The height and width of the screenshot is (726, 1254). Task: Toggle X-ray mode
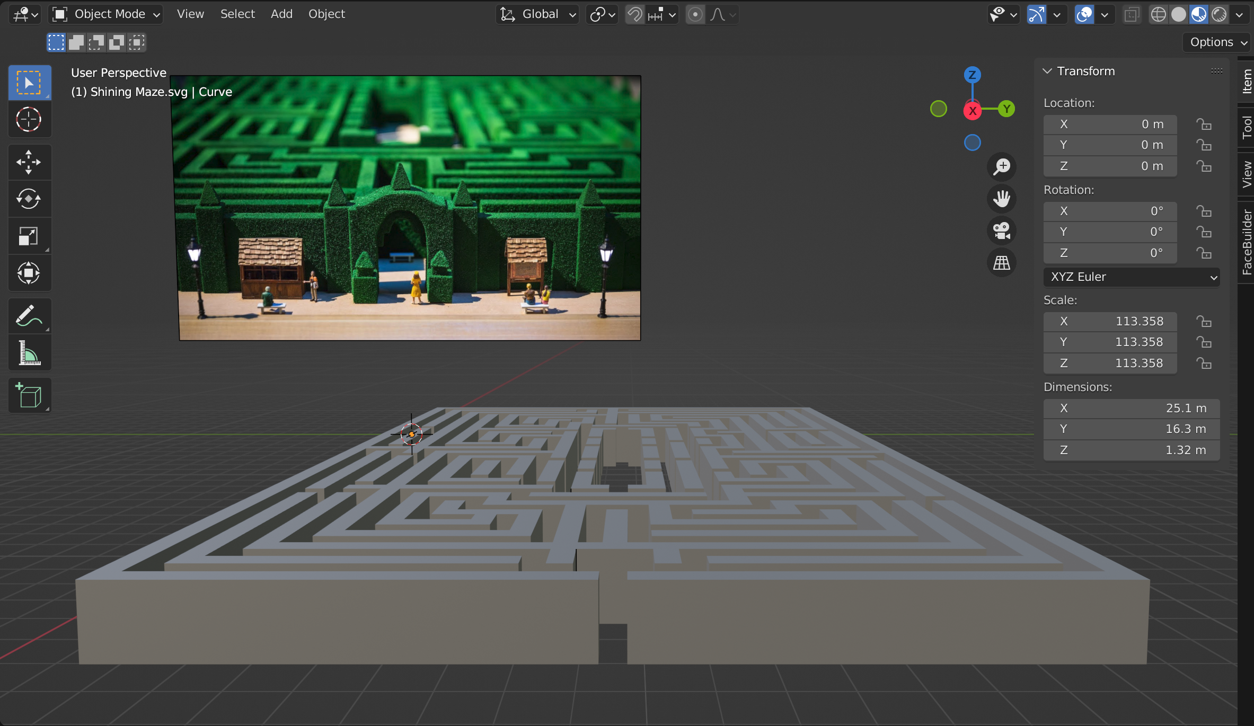1132,14
